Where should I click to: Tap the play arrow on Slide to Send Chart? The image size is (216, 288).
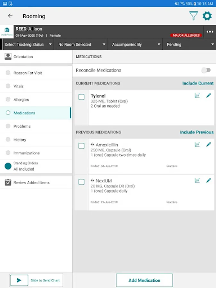(19, 280)
